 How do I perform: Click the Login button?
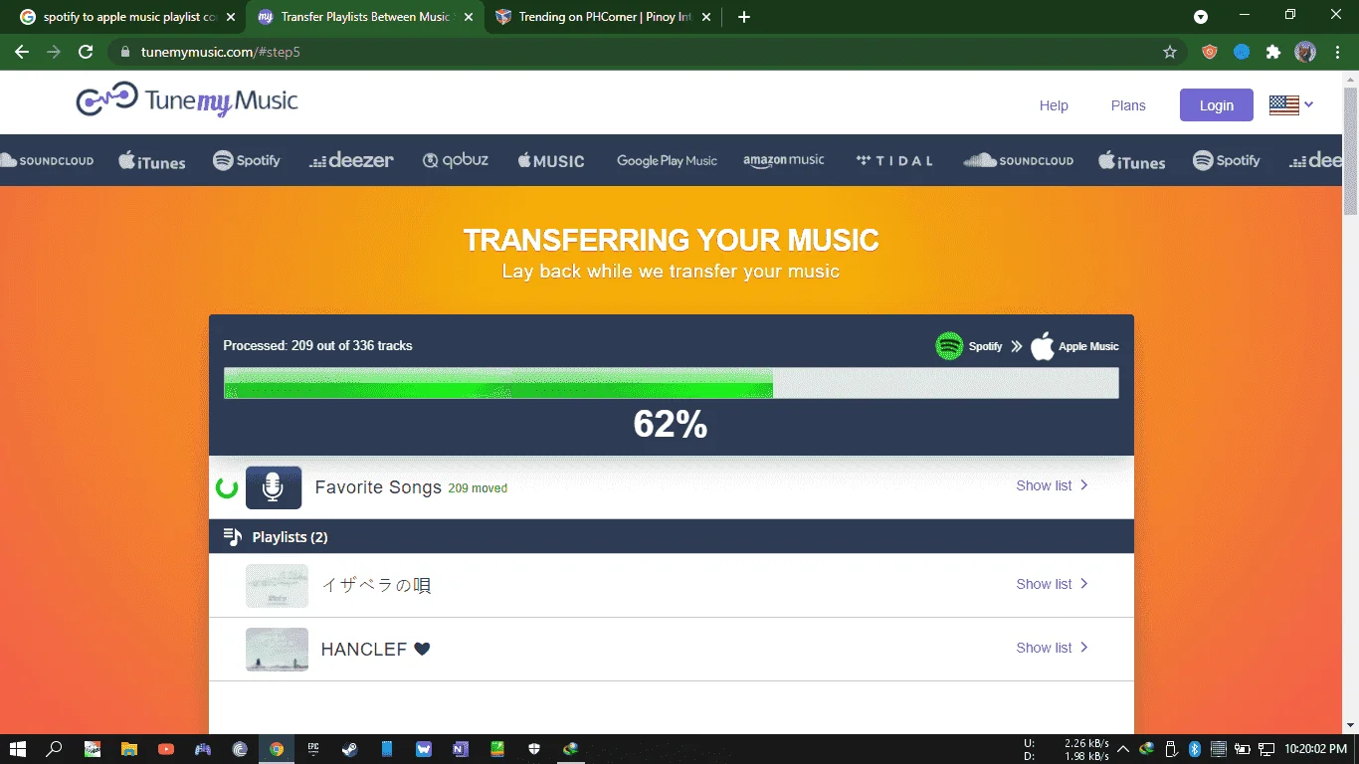pyautogui.click(x=1216, y=105)
